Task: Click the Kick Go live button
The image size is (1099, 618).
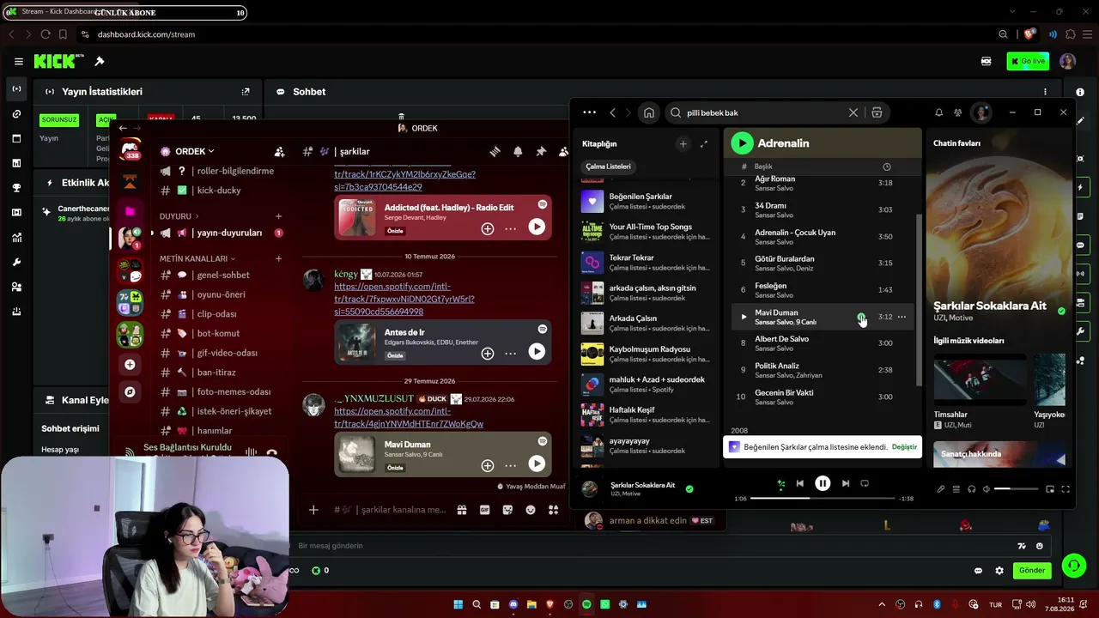Action: click(x=1028, y=62)
